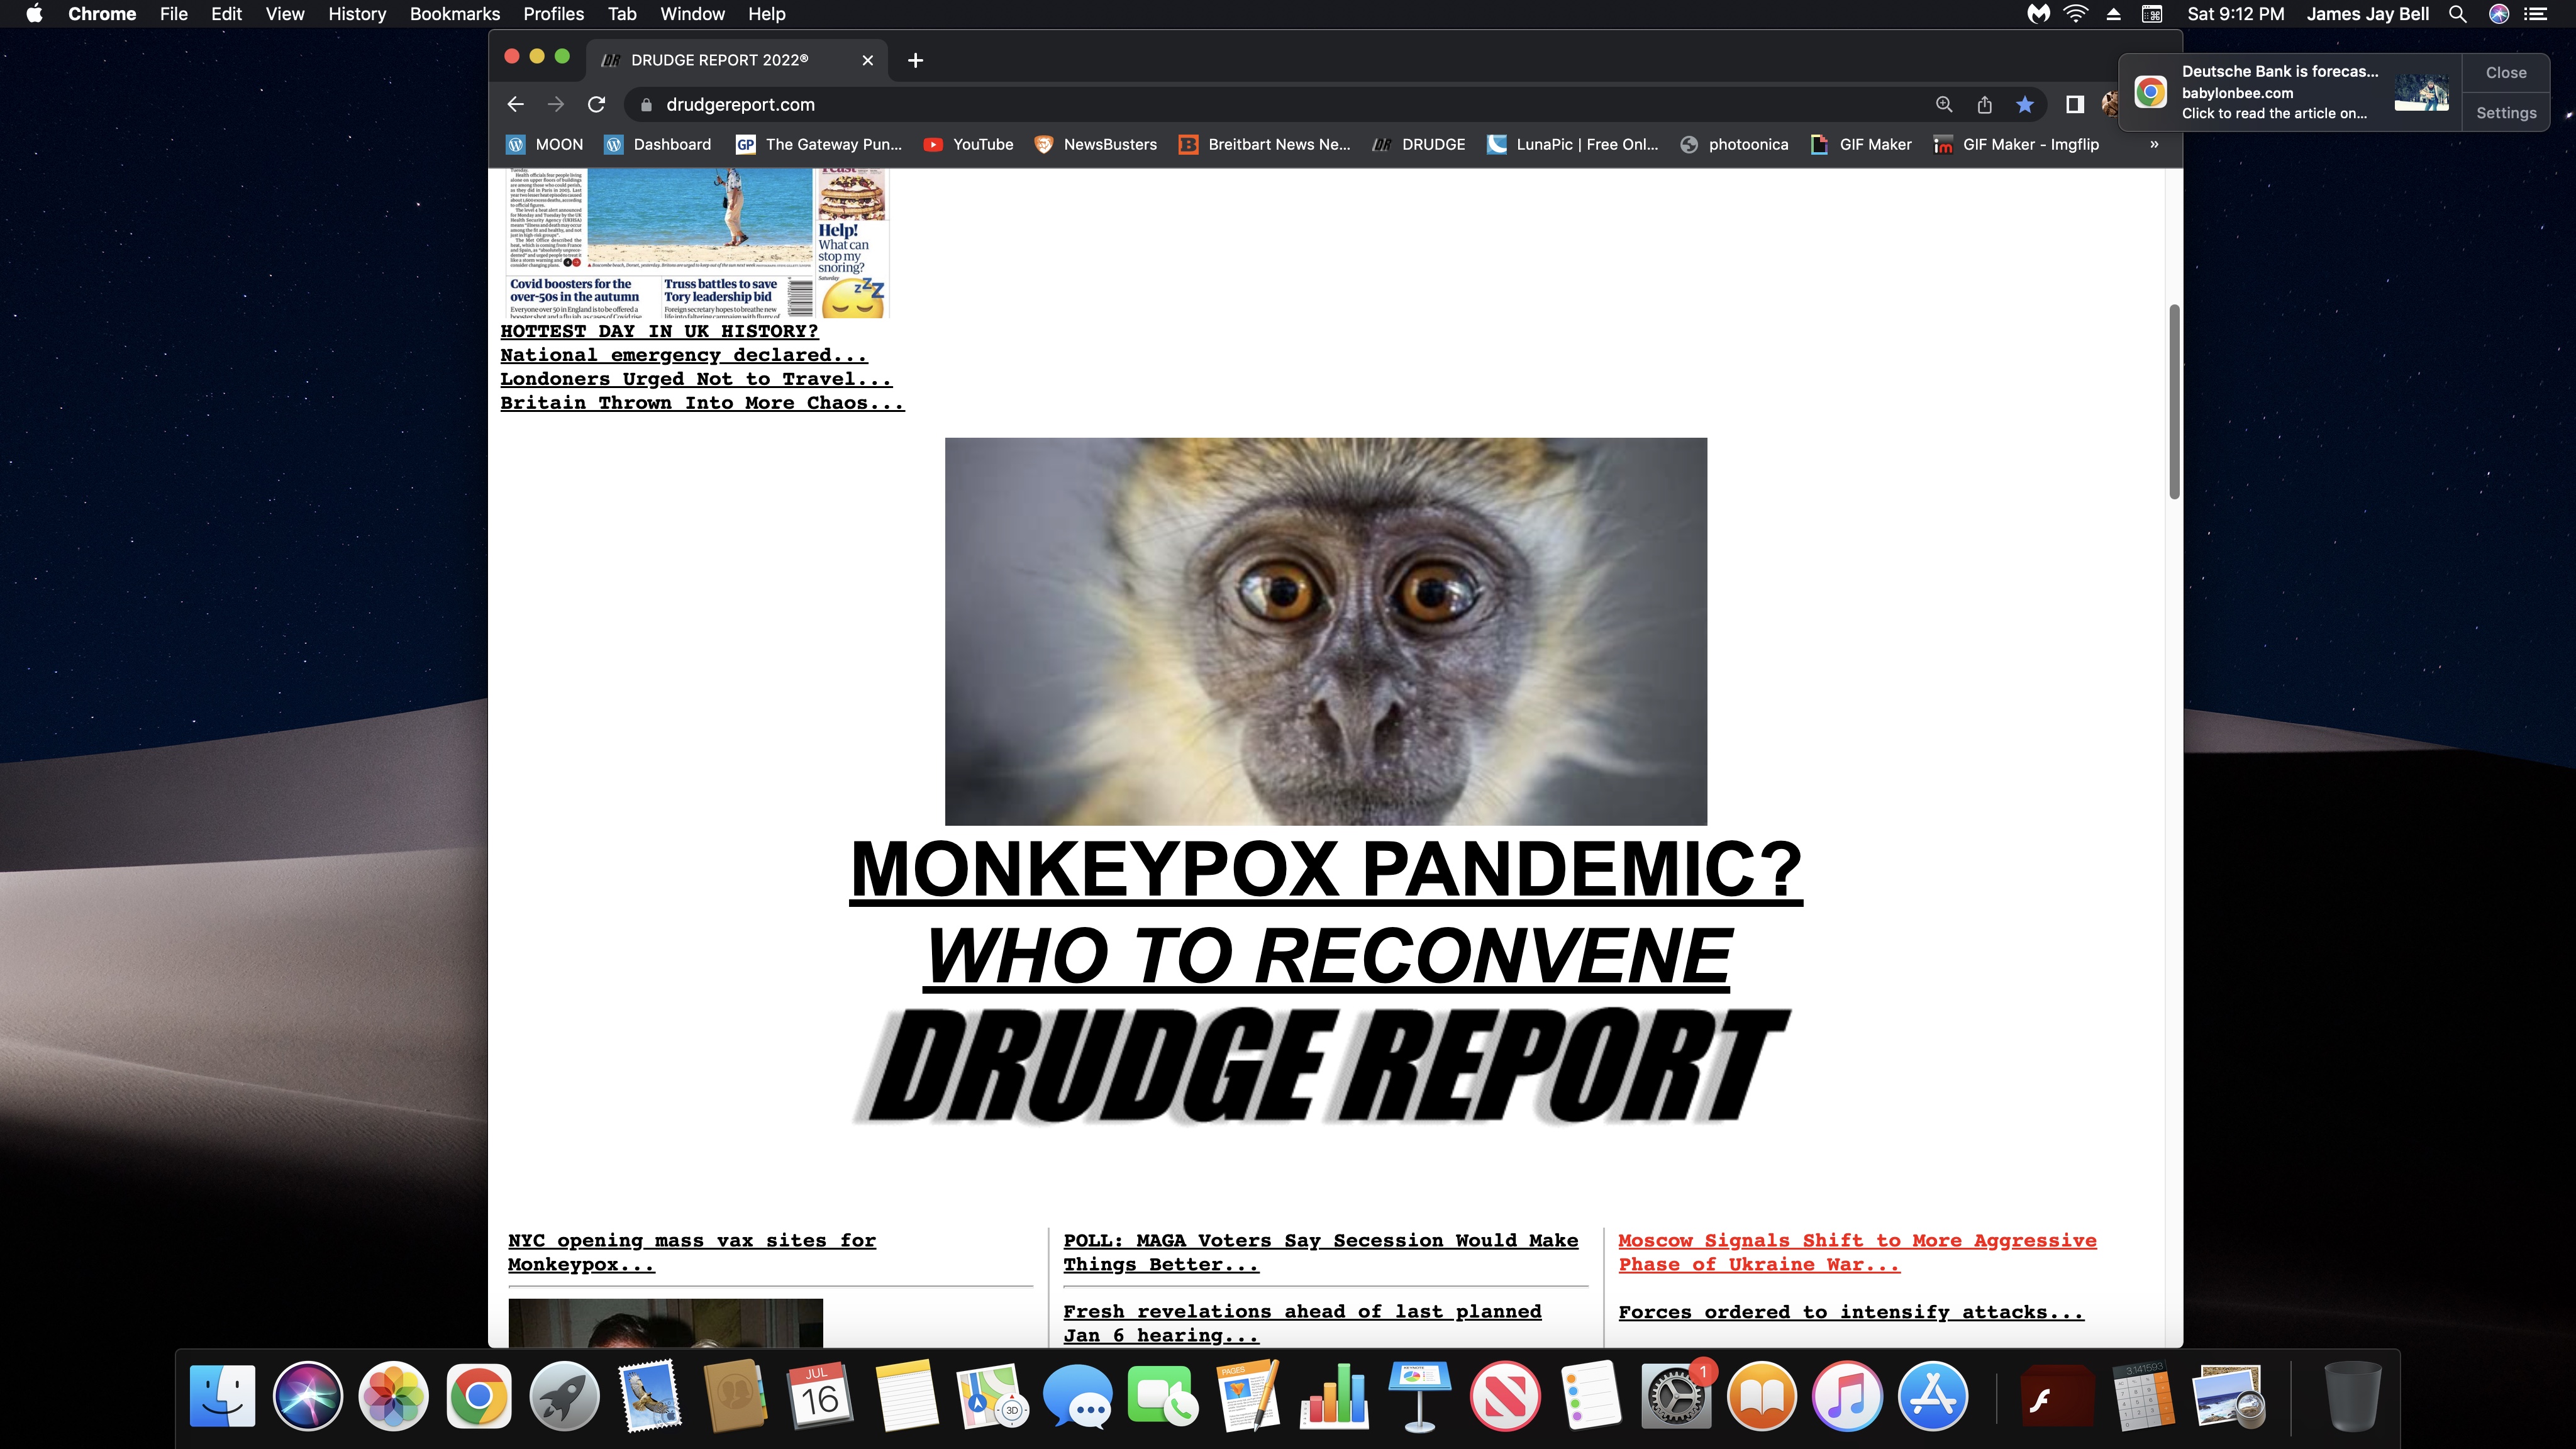
Task: Open Photos from the Dock
Action: click(x=393, y=1396)
